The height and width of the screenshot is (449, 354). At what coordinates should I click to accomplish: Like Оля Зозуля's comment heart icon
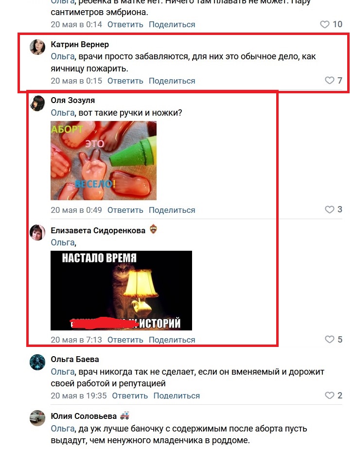329,209
